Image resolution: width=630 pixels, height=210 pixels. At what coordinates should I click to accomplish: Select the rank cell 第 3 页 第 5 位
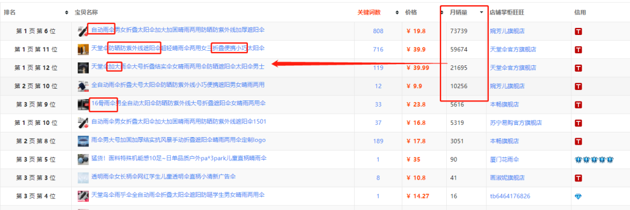[36, 159]
